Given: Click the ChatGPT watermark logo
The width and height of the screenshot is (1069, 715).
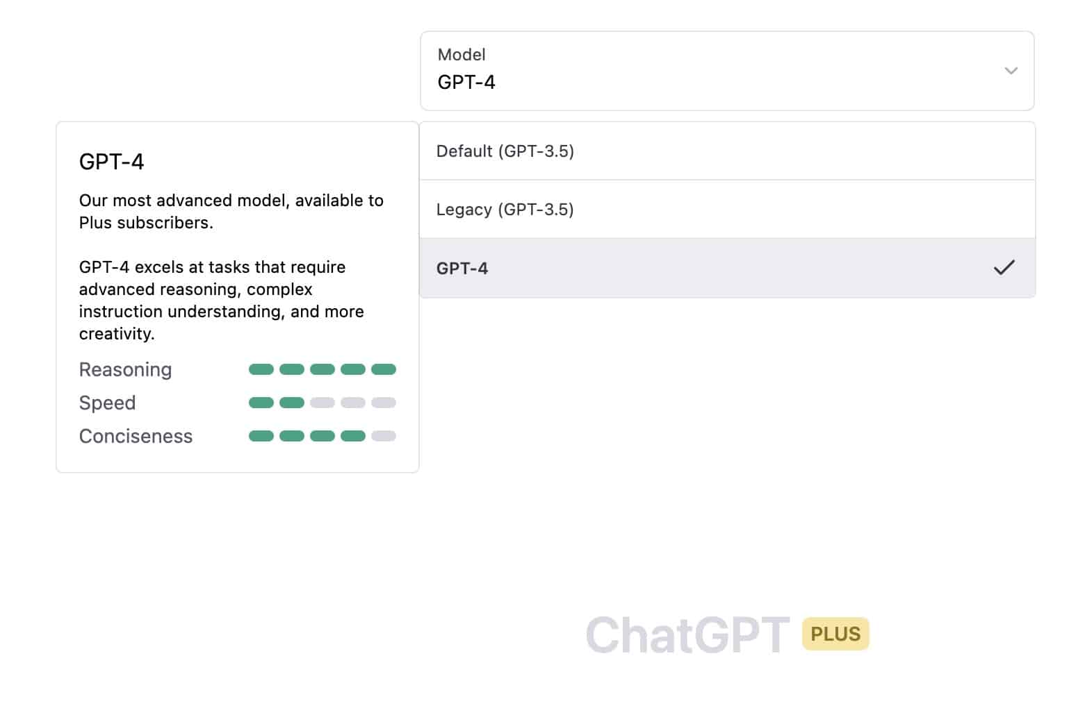Looking at the screenshot, I should pos(687,633).
